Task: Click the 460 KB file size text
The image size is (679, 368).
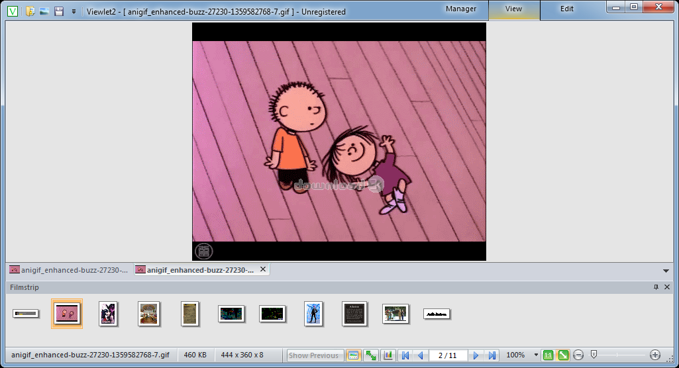Action: (195, 355)
